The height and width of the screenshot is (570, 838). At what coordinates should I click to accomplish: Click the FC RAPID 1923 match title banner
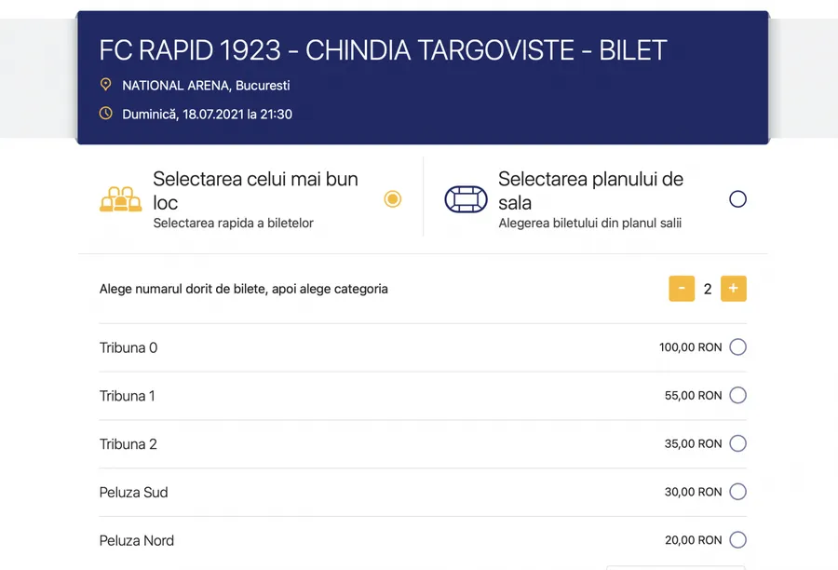point(382,50)
